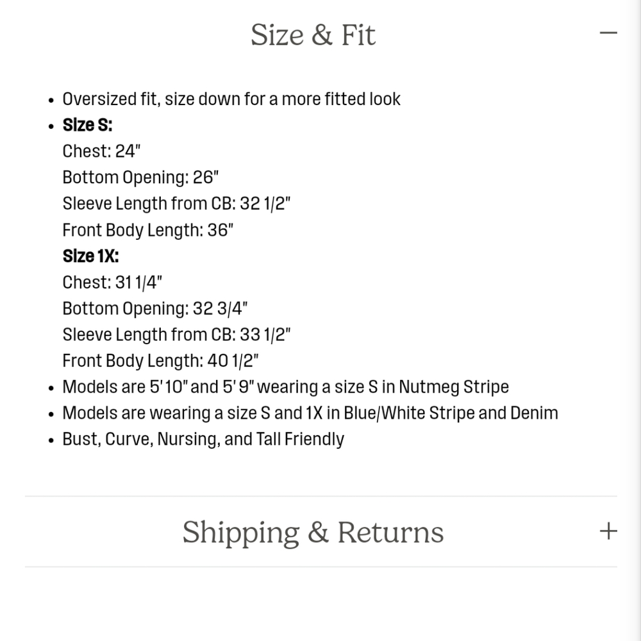
Task: Click the 'Oversized fit, size down' bullet text
Action: point(231,99)
